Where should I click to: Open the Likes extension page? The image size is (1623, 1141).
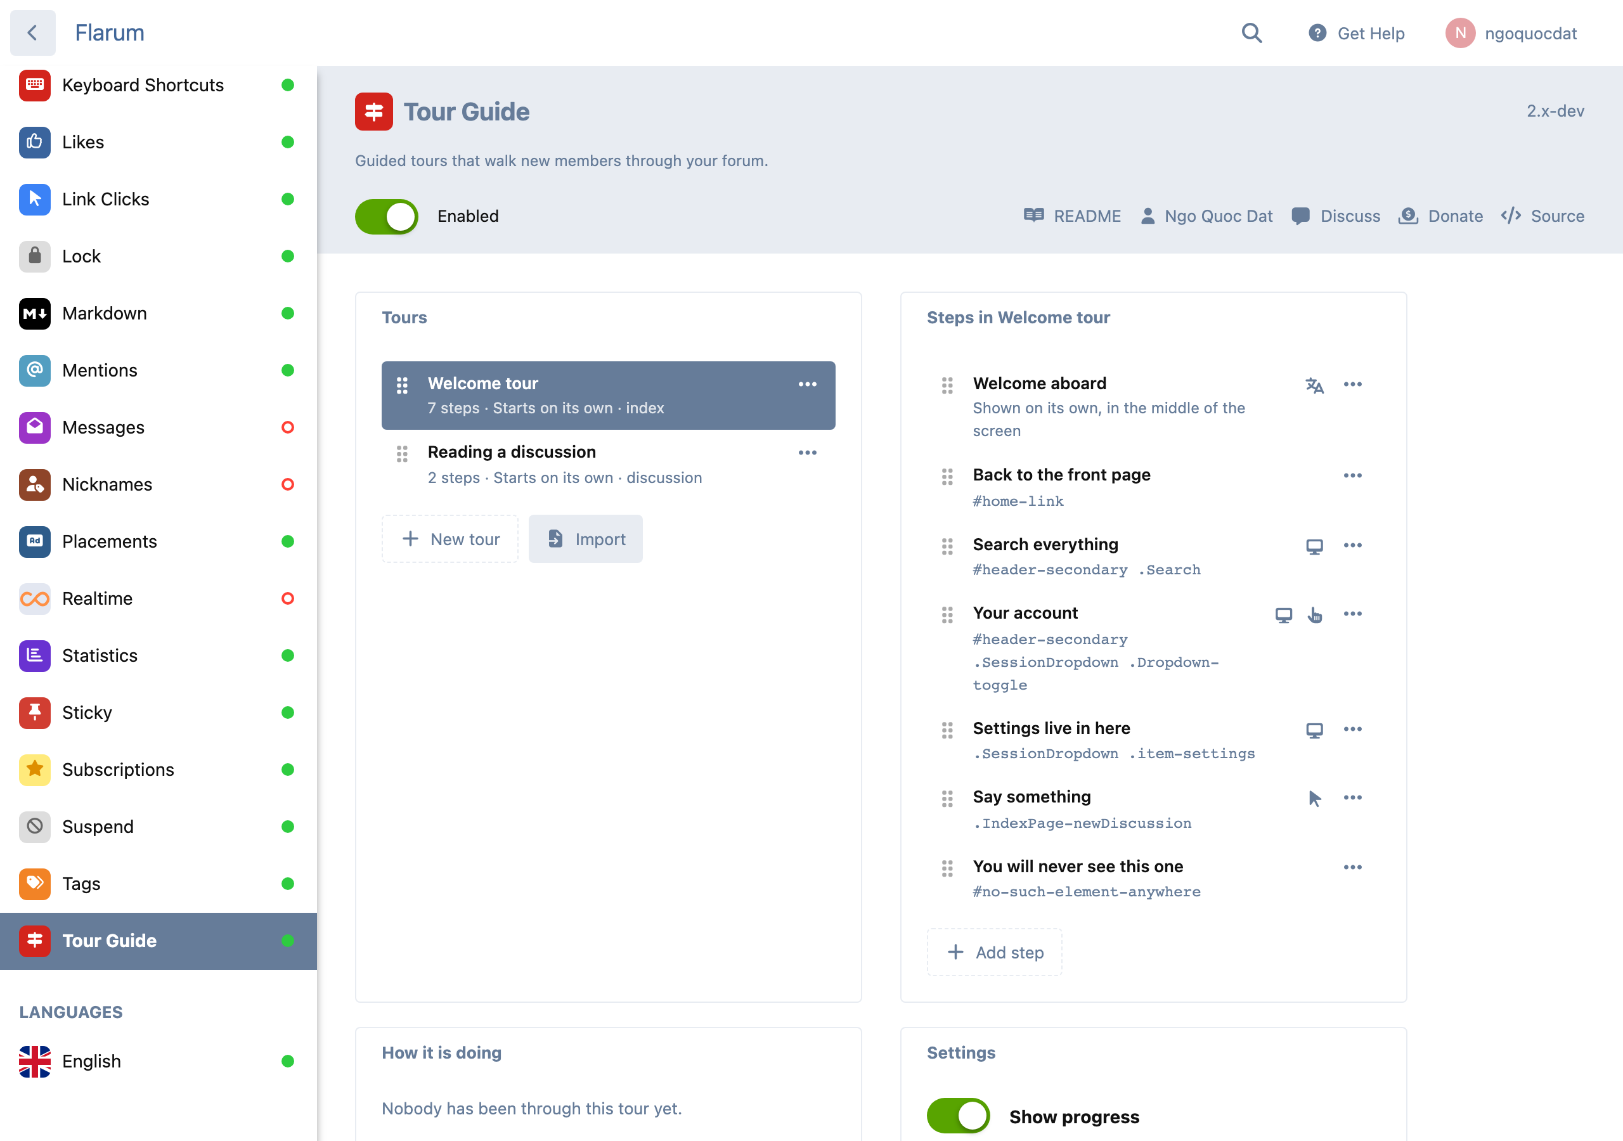pos(158,142)
